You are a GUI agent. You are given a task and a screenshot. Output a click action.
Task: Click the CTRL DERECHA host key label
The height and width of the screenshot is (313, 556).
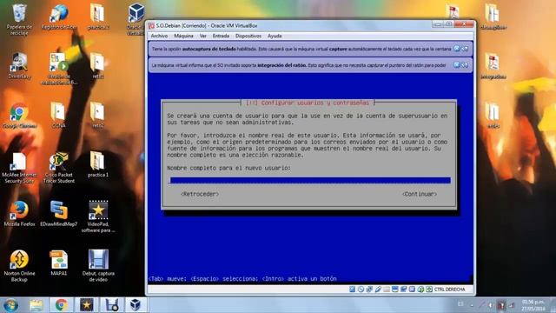tap(449, 290)
